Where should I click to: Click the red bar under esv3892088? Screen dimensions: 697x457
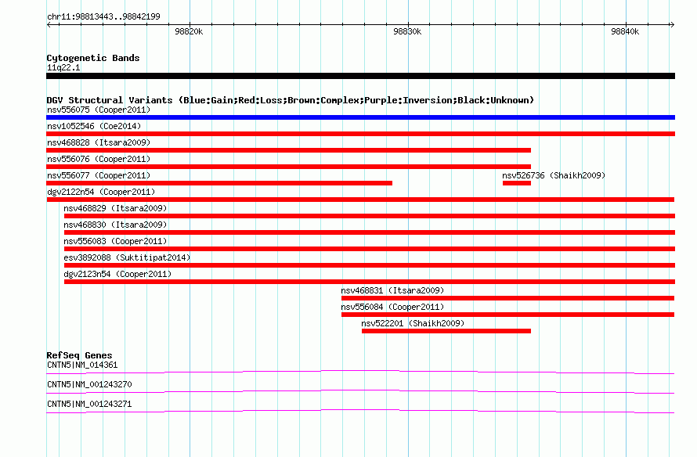coord(370,265)
